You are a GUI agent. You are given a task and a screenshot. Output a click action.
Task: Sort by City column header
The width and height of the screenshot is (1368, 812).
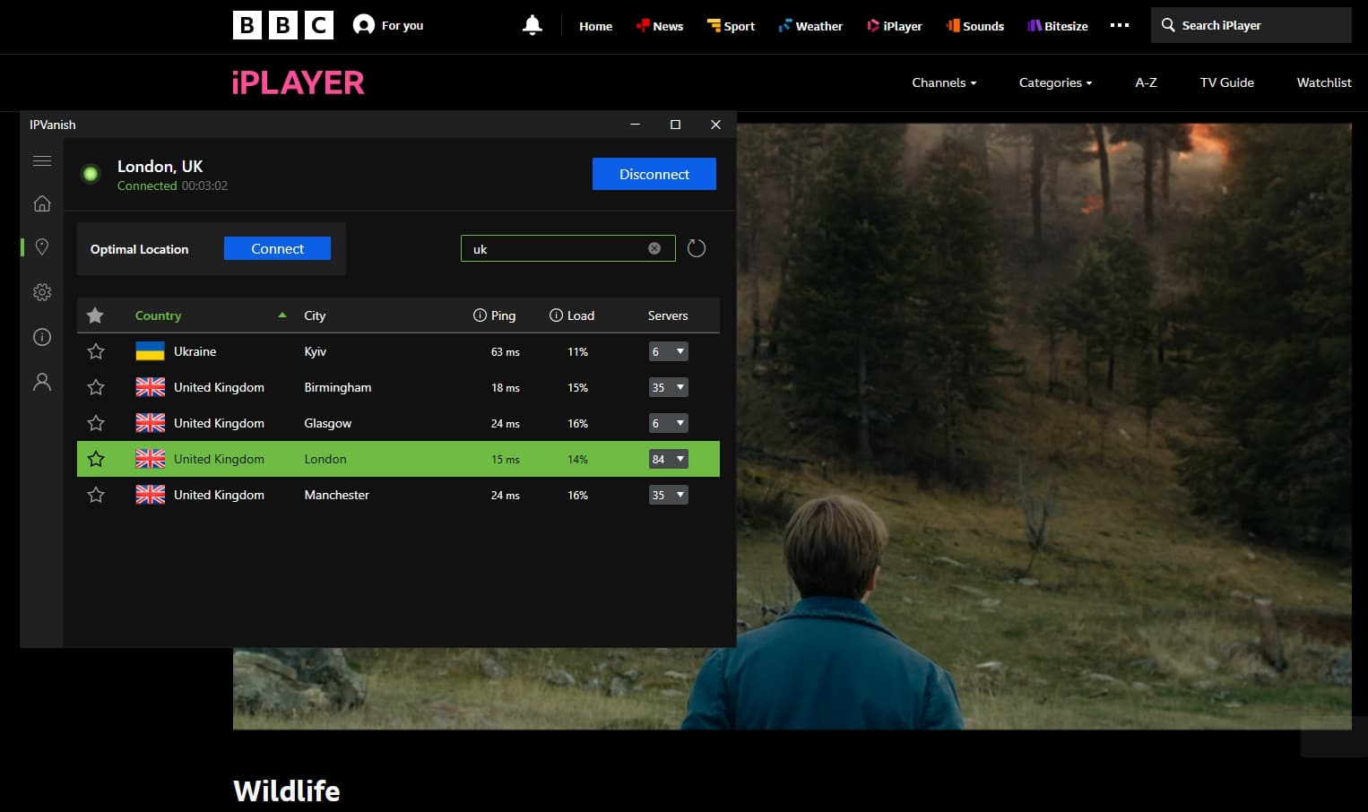tap(315, 315)
